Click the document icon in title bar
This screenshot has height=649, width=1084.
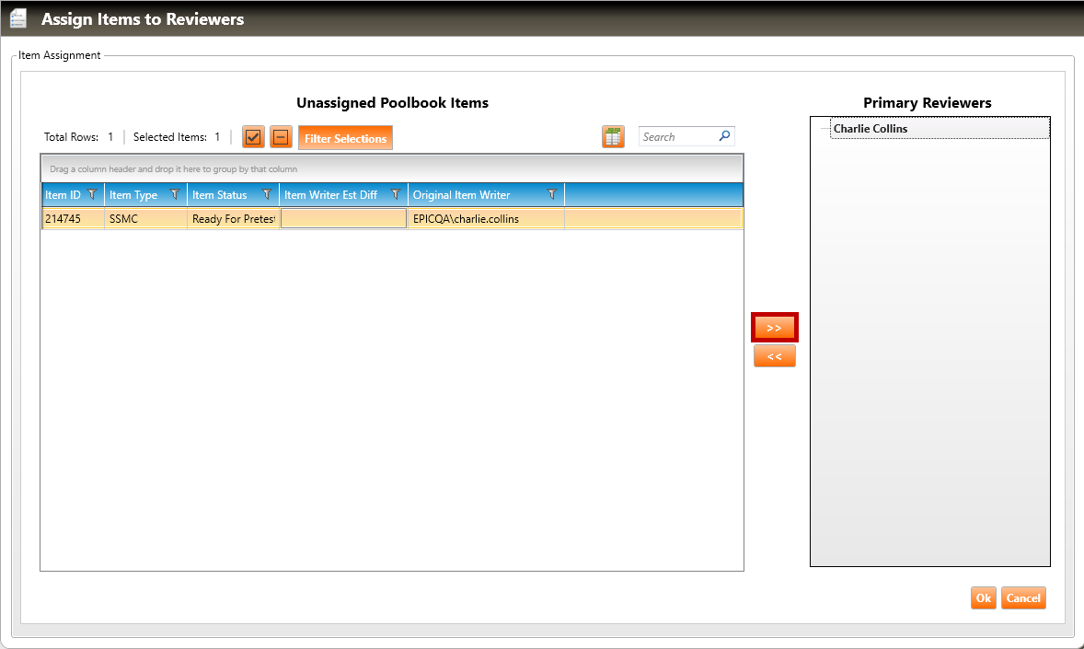[18, 18]
